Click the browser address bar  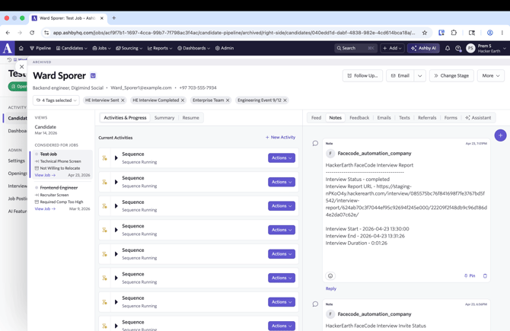pyautogui.click(x=234, y=33)
